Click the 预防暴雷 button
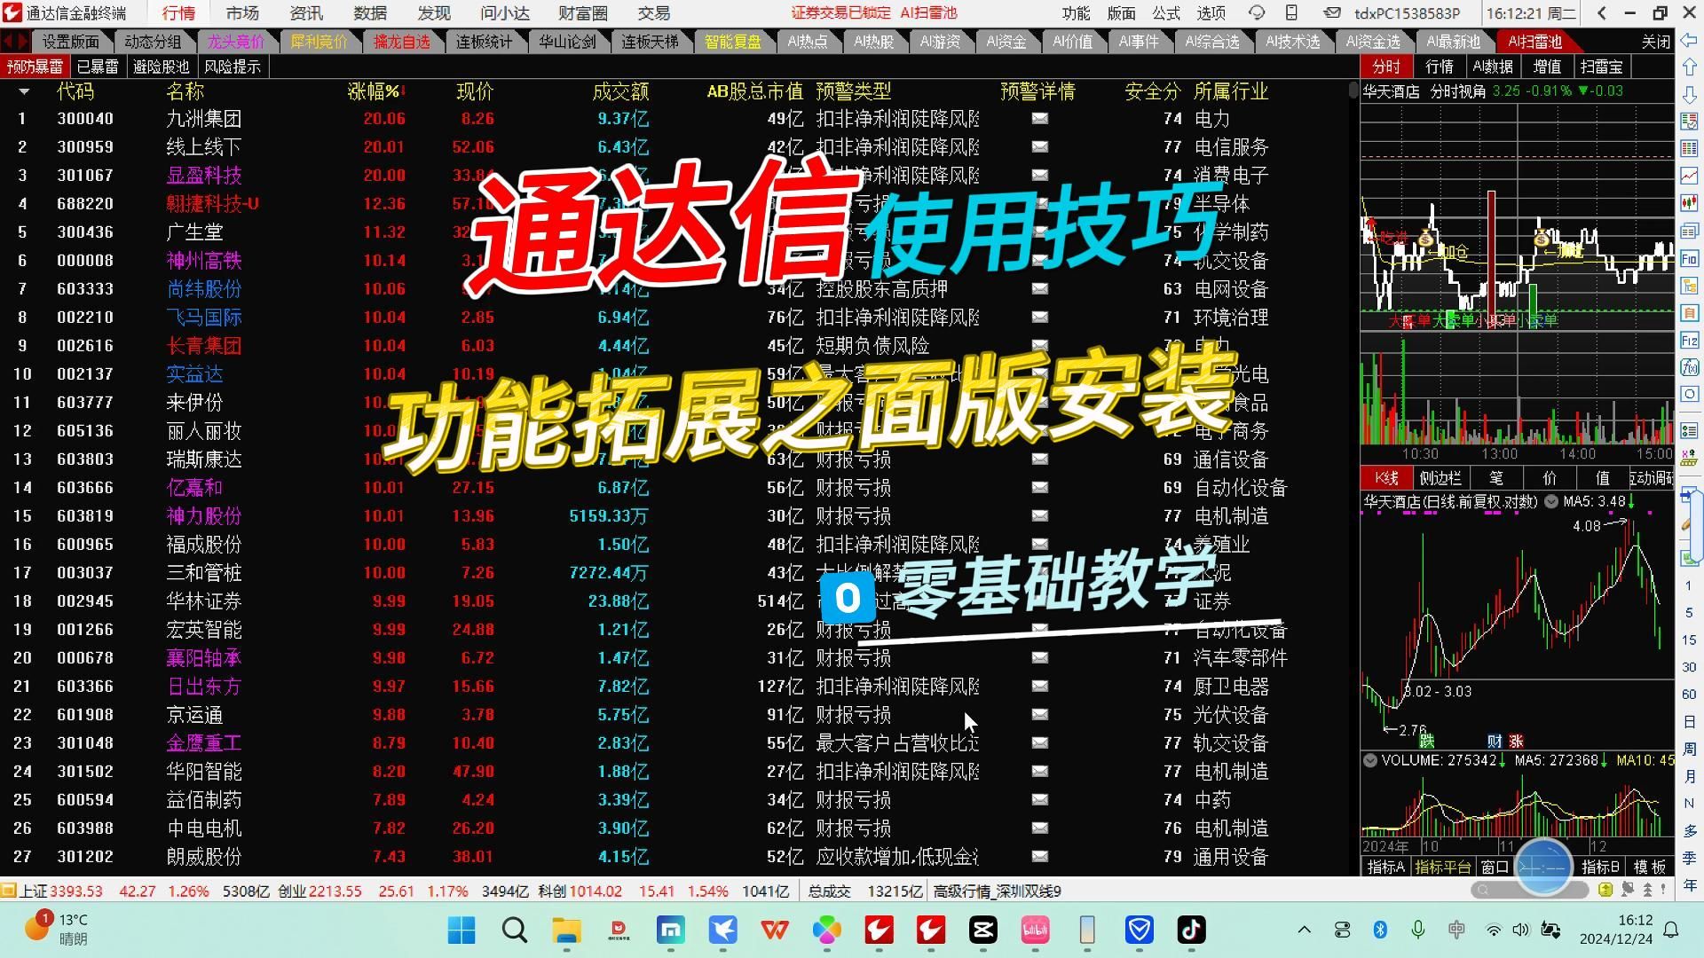The width and height of the screenshot is (1704, 958). [x=35, y=67]
